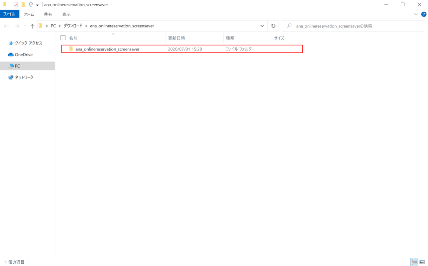Click the New Folder quick access icon
428x266 pixels.
pos(23,5)
